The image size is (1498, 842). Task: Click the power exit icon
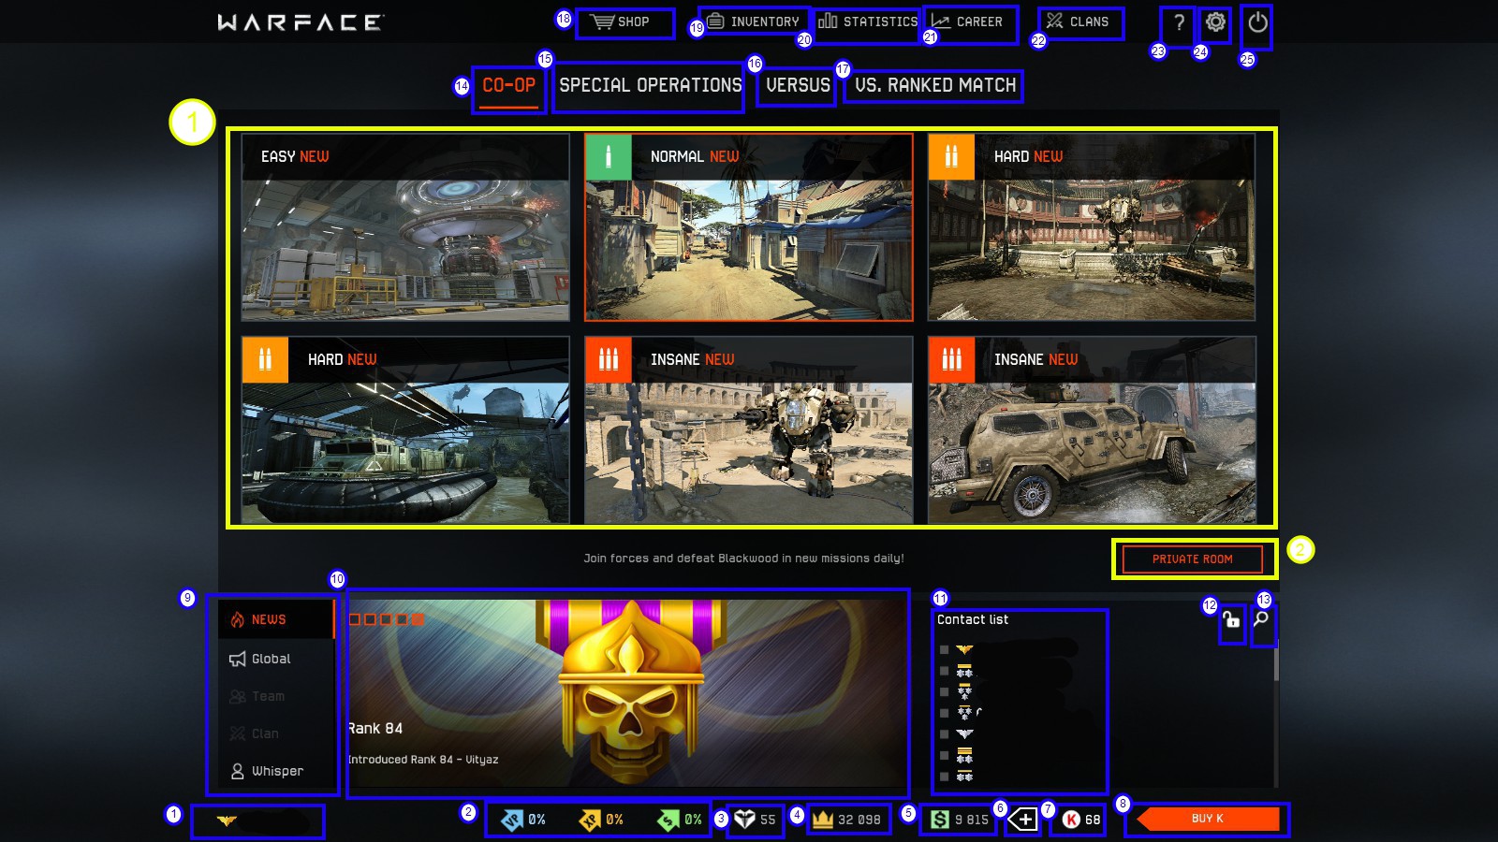click(1257, 23)
